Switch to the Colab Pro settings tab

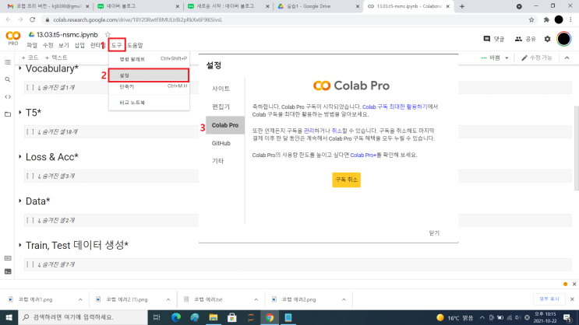(225, 125)
